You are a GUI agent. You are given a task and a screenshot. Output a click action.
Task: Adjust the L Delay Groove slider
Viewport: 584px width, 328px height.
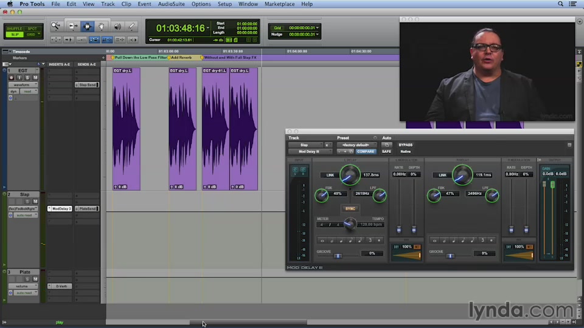pos(338,256)
